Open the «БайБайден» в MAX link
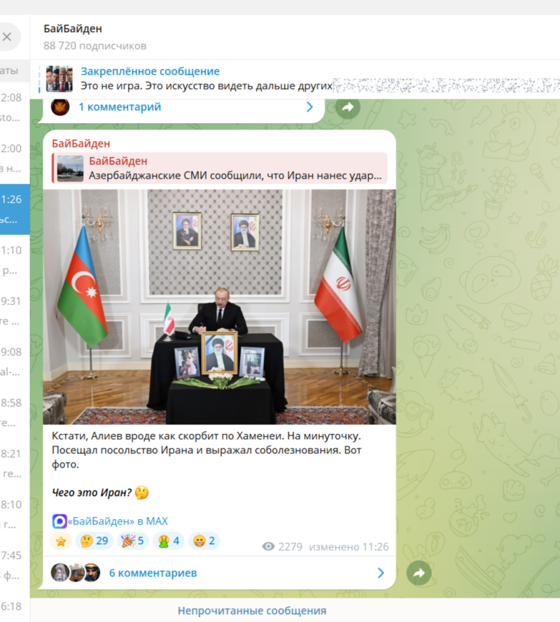This screenshot has height=622, width=560. [x=118, y=521]
